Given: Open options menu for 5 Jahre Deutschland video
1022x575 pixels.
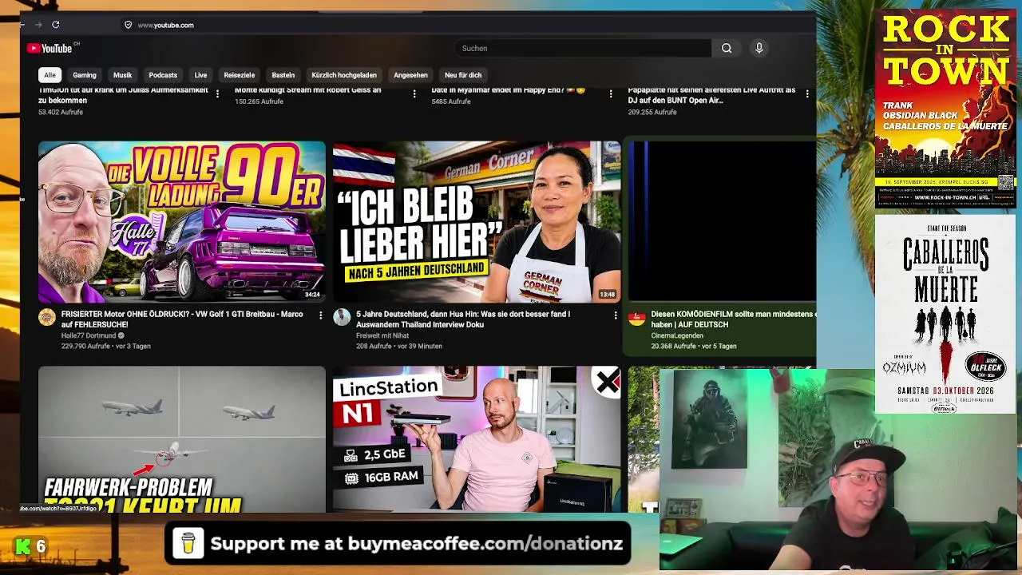Looking at the screenshot, I should (615, 315).
